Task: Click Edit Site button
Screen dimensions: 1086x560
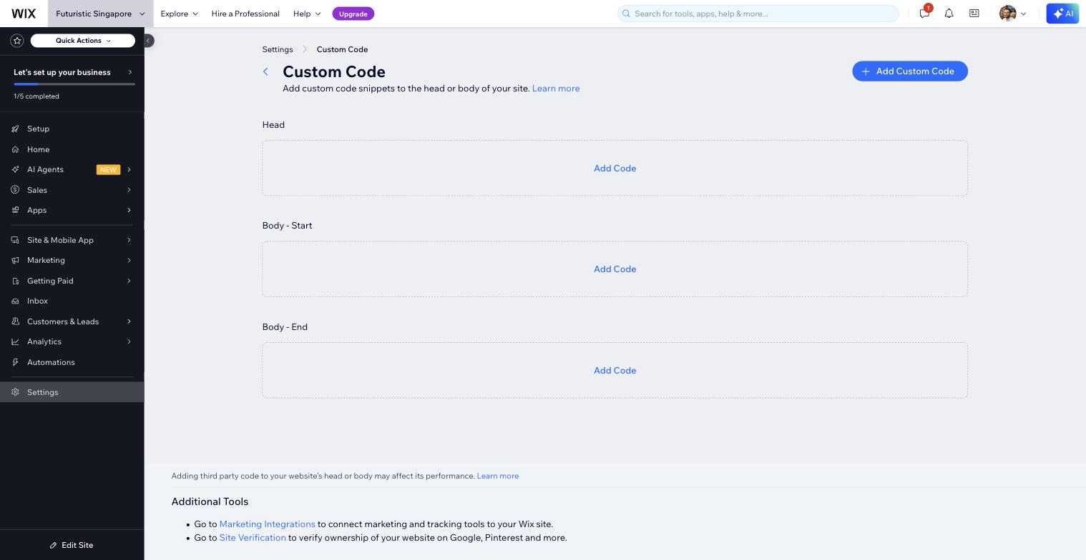Action: [72, 545]
